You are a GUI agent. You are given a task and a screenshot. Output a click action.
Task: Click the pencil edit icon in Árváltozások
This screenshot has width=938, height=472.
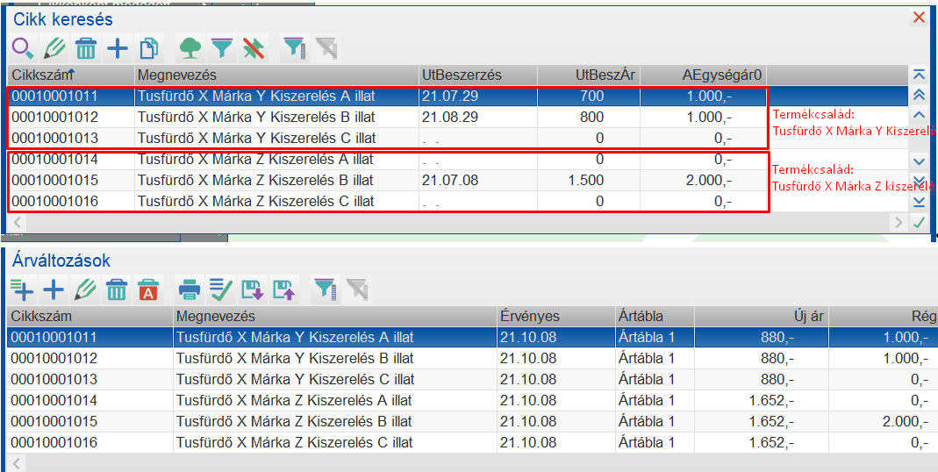(x=85, y=290)
